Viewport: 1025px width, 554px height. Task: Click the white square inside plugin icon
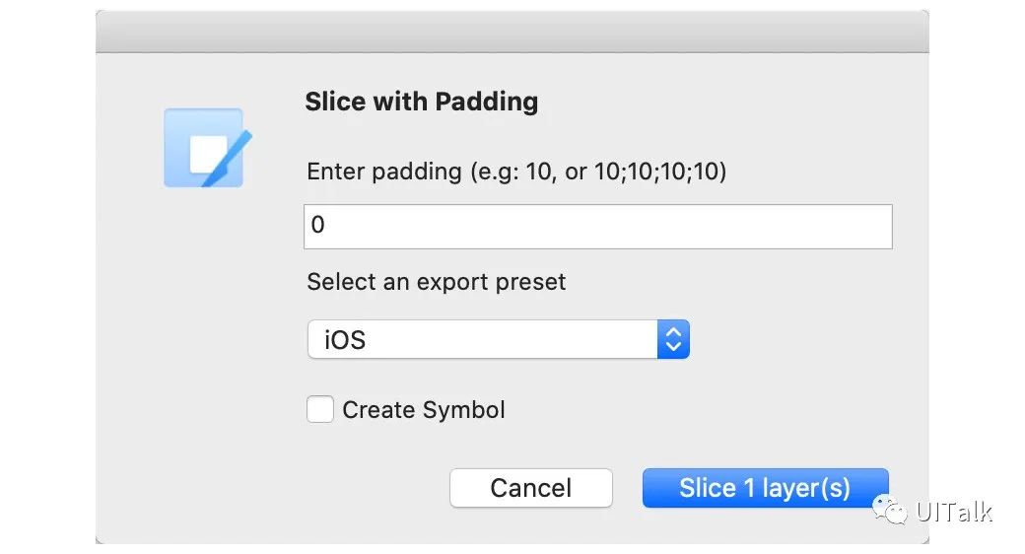tap(208, 155)
